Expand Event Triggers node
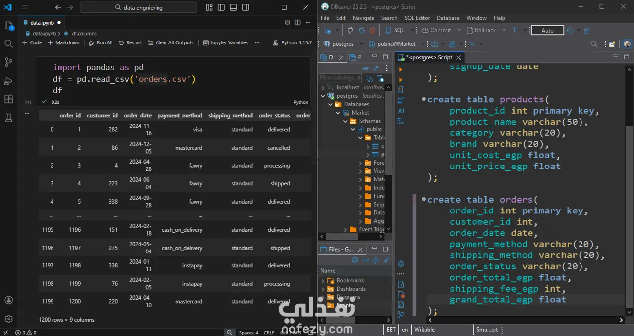This screenshot has width=634, height=336. click(x=345, y=229)
